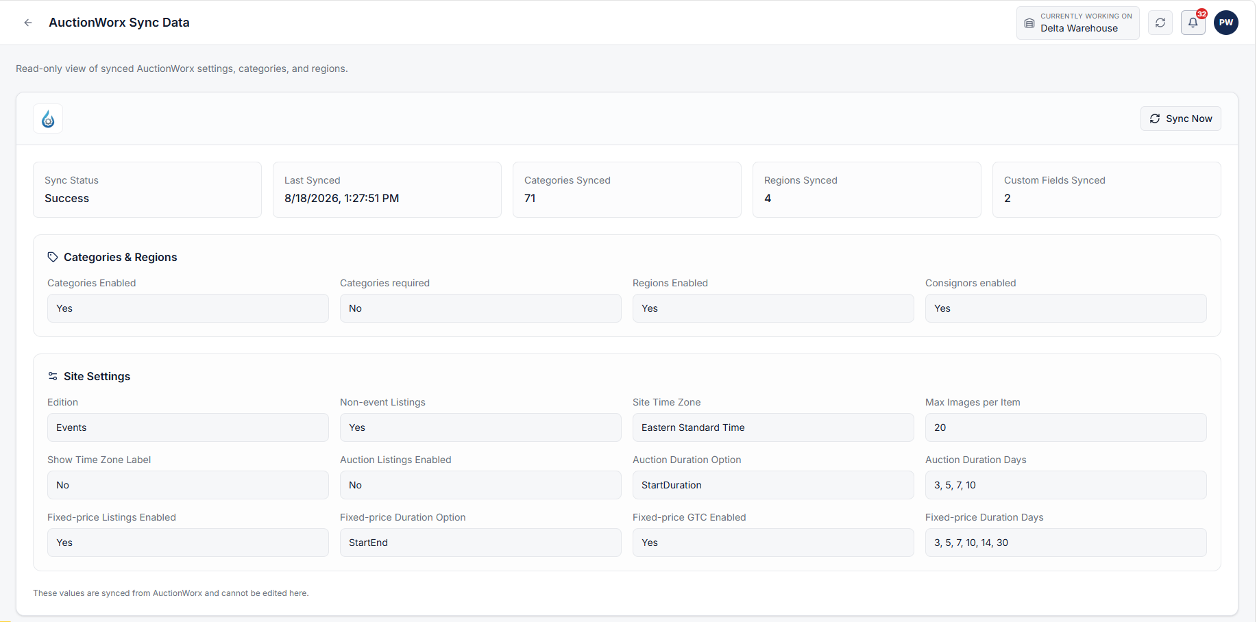Click the Show Time Zone Label field
Image resolution: width=1257 pixels, height=622 pixels.
point(188,485)
